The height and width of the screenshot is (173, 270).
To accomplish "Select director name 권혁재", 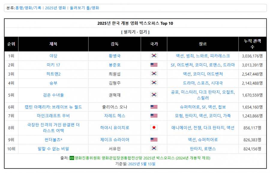I will [x=115, y=95].
